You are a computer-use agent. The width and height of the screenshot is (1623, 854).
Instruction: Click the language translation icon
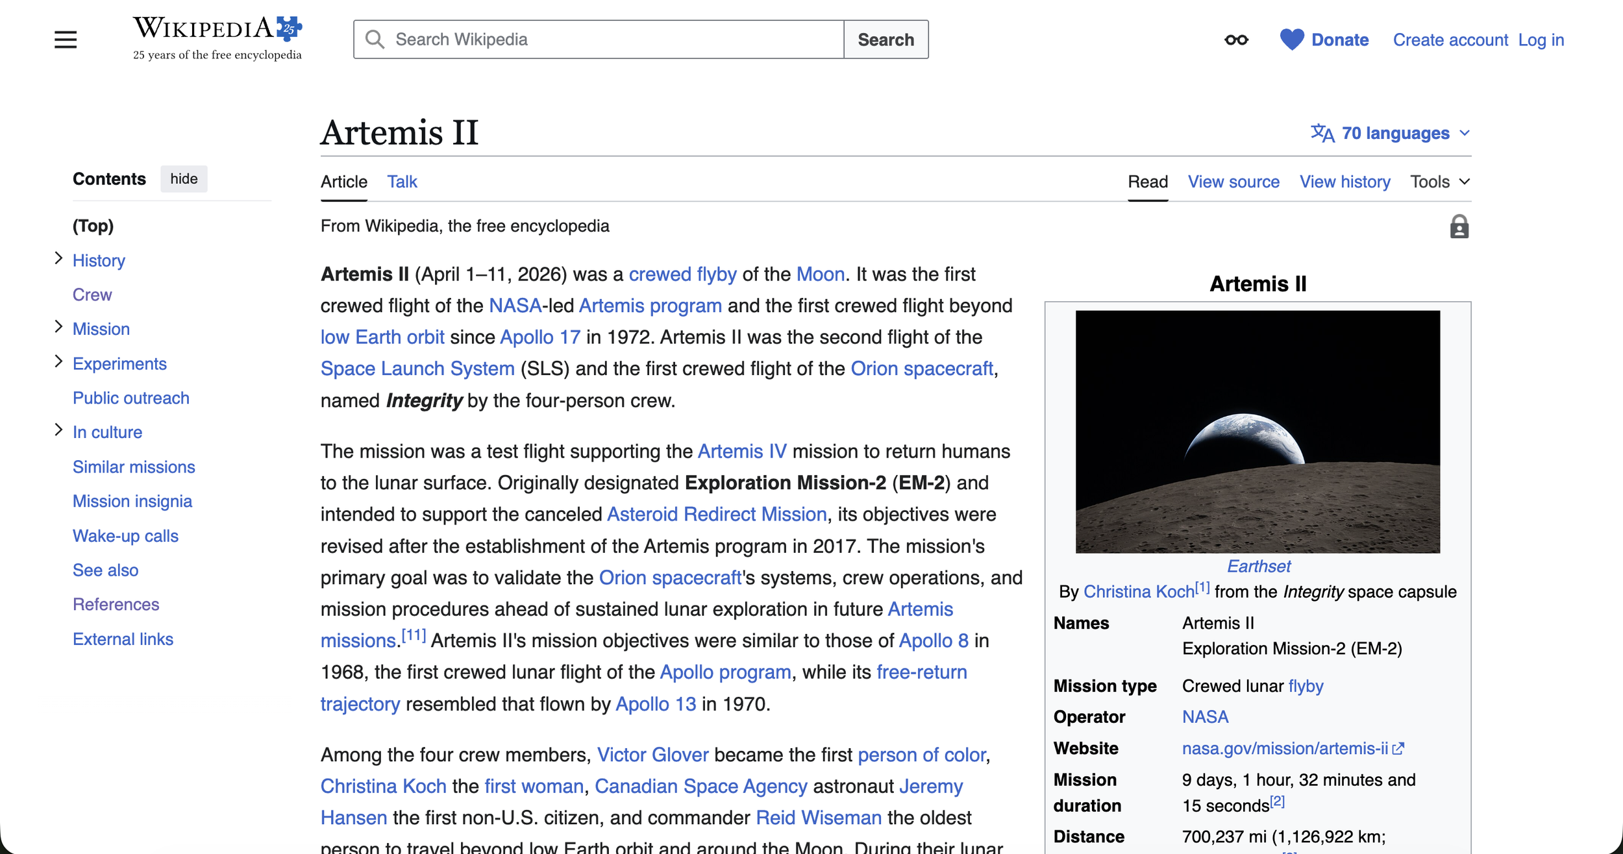click(x=1322, y=133)
